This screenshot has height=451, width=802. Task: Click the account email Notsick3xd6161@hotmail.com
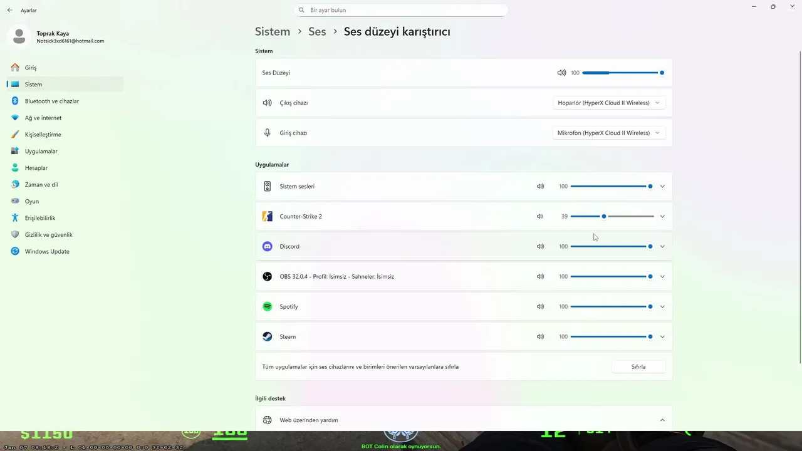tap(70, 41)
